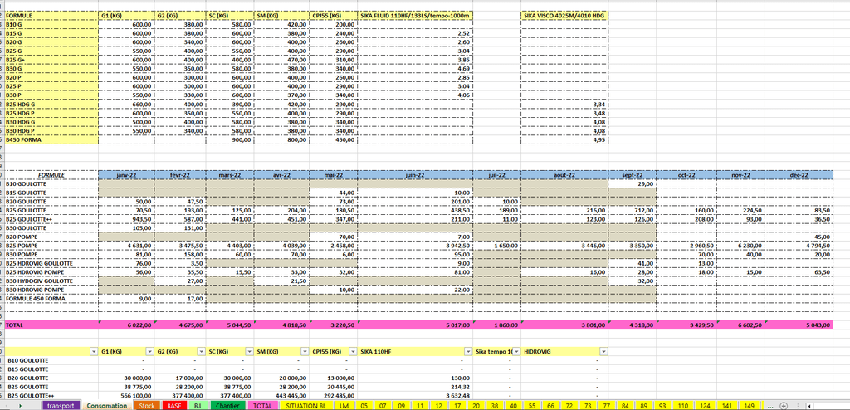The height and width of the screenshot is (410, 850).
Task: Click B20 GOULOTTE label in bottom table
Action: click(x=51, y=378)
